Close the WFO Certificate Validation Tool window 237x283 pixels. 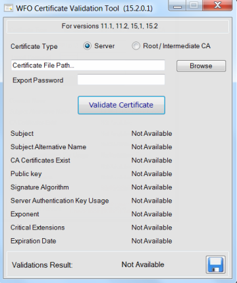[217, 5]
